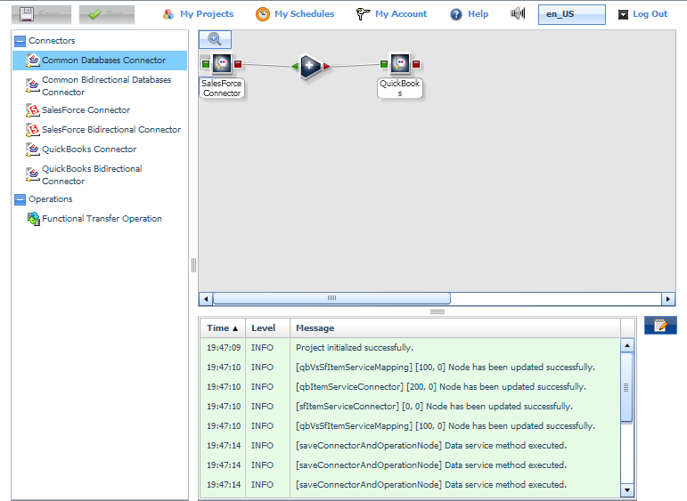Click the Functional Transfer Operation icon
The width and height of the screenshot is (687, 501).
point(33,218)
